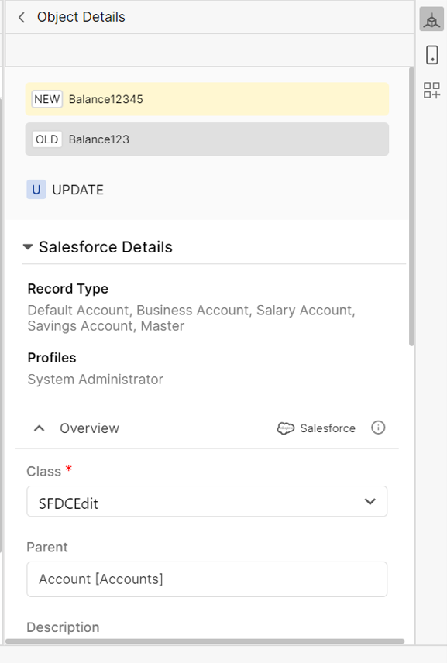Collapse the Overview section chevron
Image resolution: width=447 pixels, height=663 pixels.
[39, 428]
